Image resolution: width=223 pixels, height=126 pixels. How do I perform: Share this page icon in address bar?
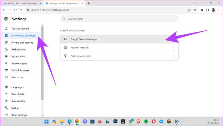190,10
